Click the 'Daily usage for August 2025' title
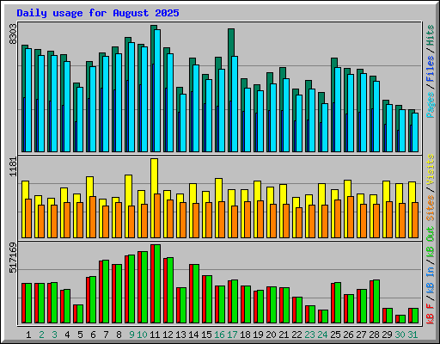The width and height of the screenshot is (440, 344). (x=98, y=13)
